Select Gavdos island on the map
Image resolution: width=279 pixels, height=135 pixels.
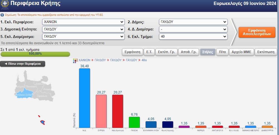click(43, 122)
